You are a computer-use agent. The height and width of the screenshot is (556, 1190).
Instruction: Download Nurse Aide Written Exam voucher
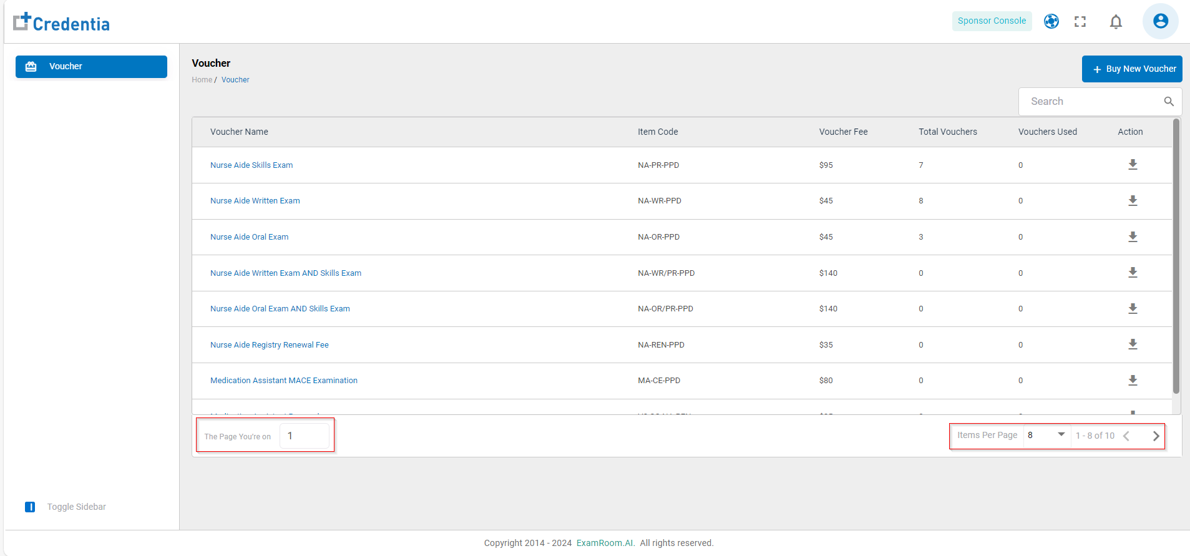click(1133, 201)
